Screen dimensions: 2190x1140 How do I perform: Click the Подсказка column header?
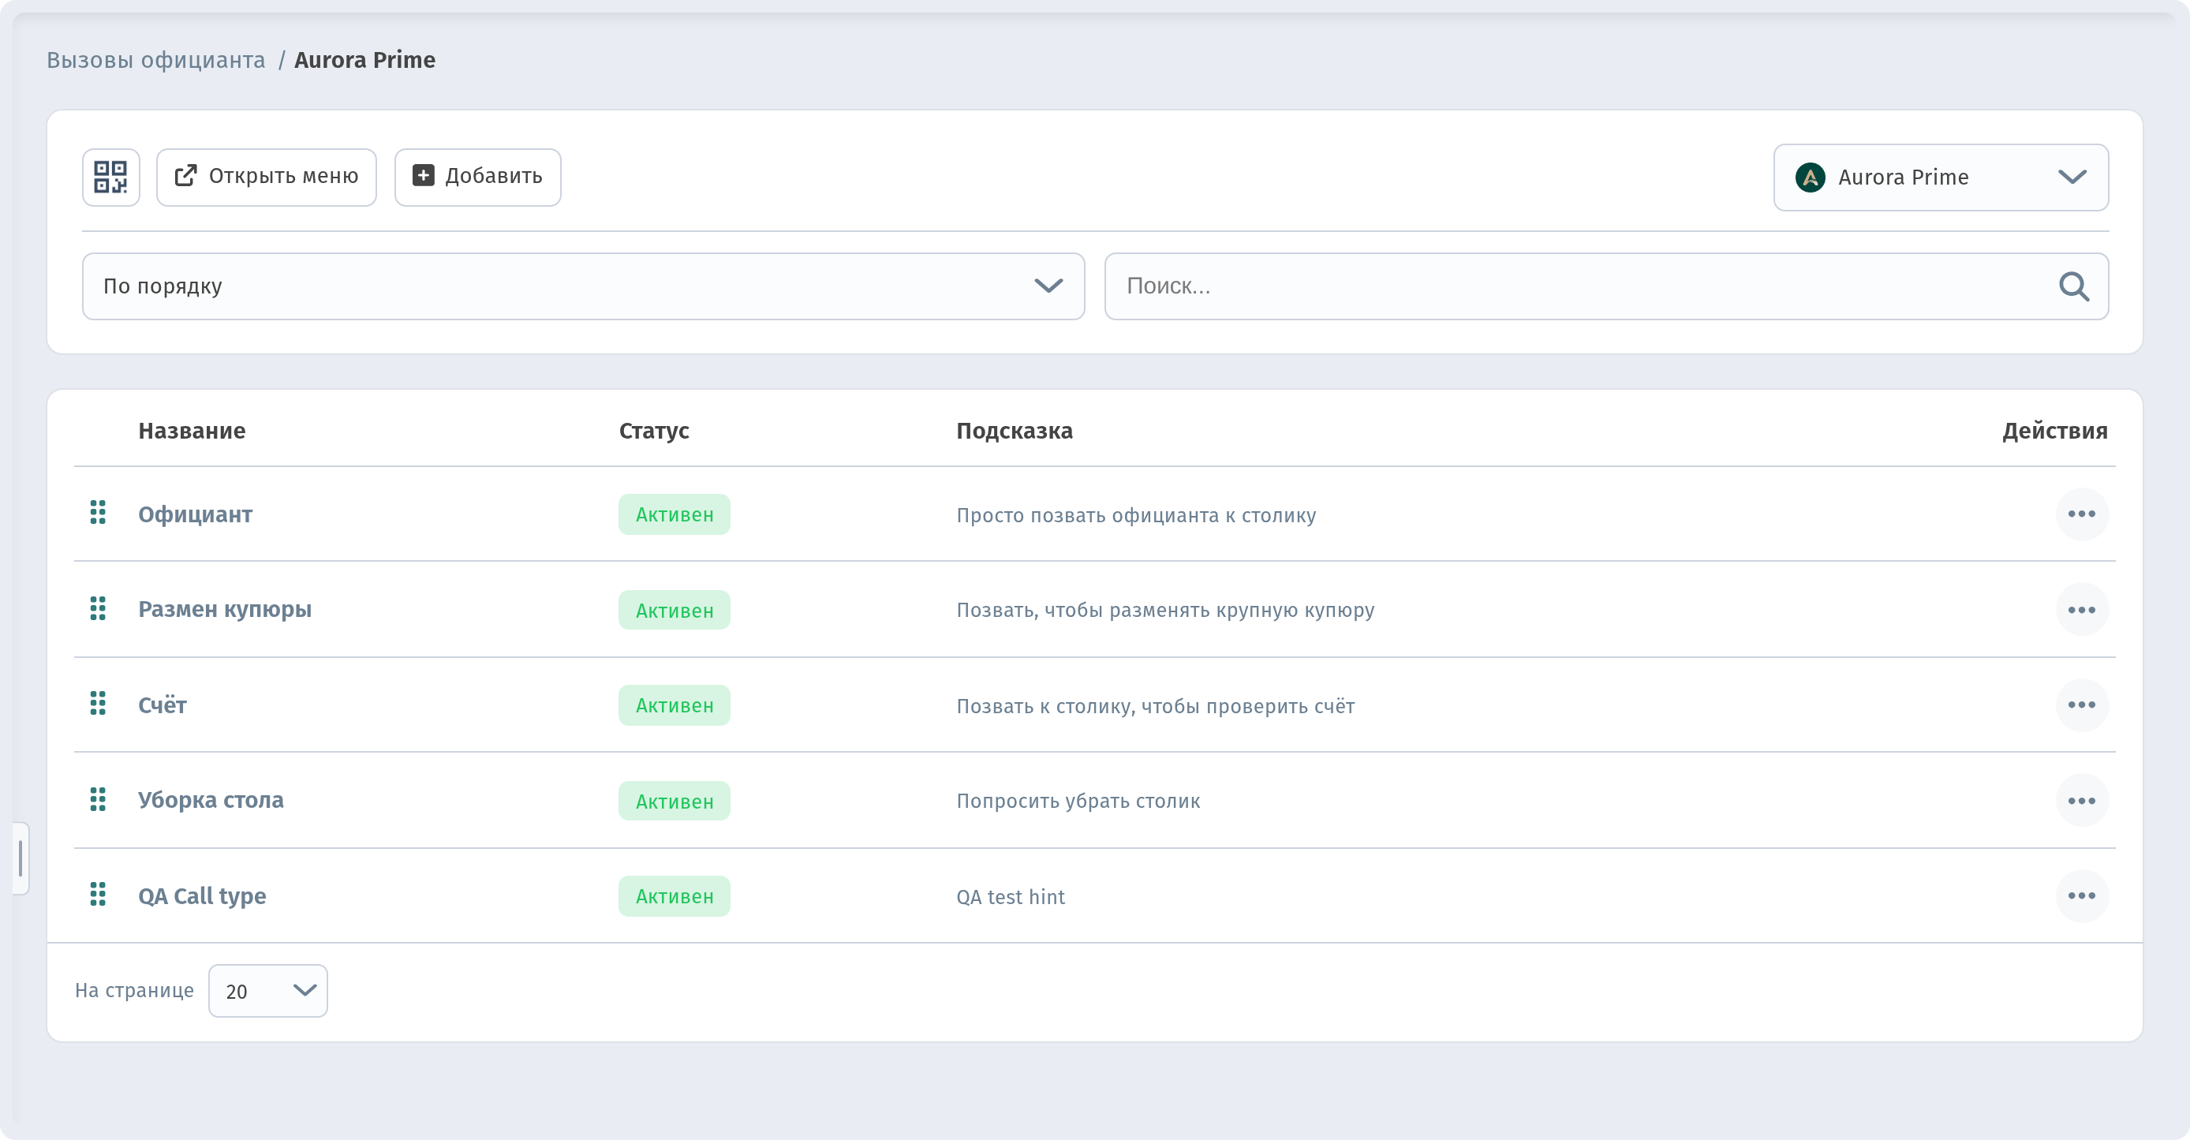(x=1015, y=431)
